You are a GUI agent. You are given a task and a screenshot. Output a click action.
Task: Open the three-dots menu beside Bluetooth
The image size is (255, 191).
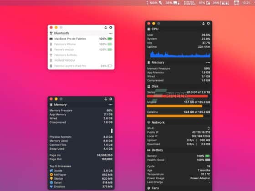coord(110,33)
